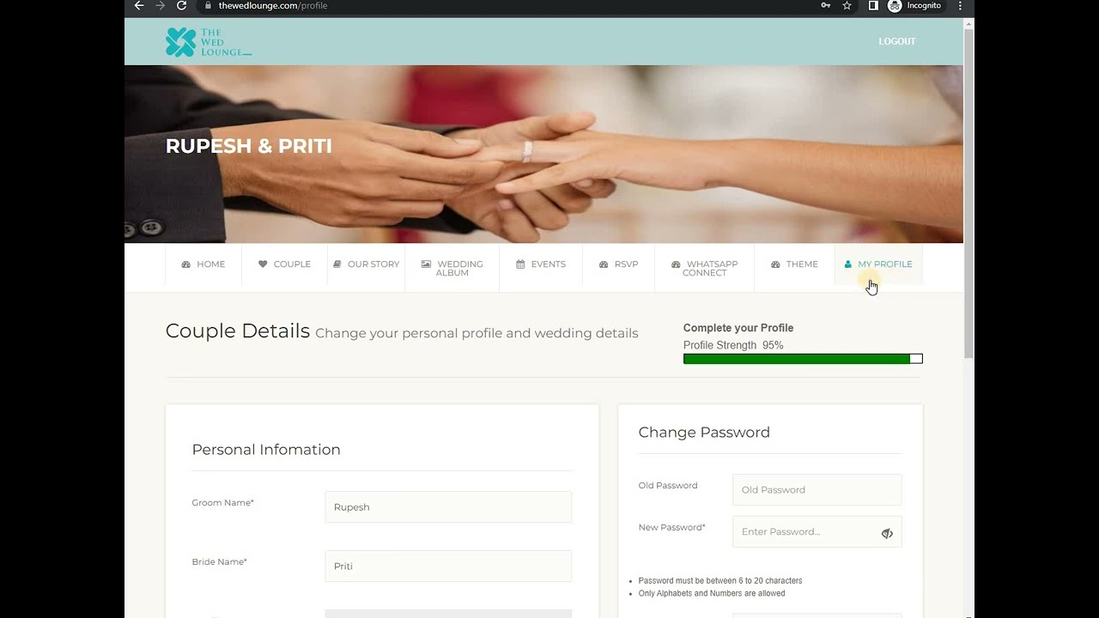This screenshot has width=1099, height=618.
Task: Click The Wed Lounge logo
Action: coord(209,42)
